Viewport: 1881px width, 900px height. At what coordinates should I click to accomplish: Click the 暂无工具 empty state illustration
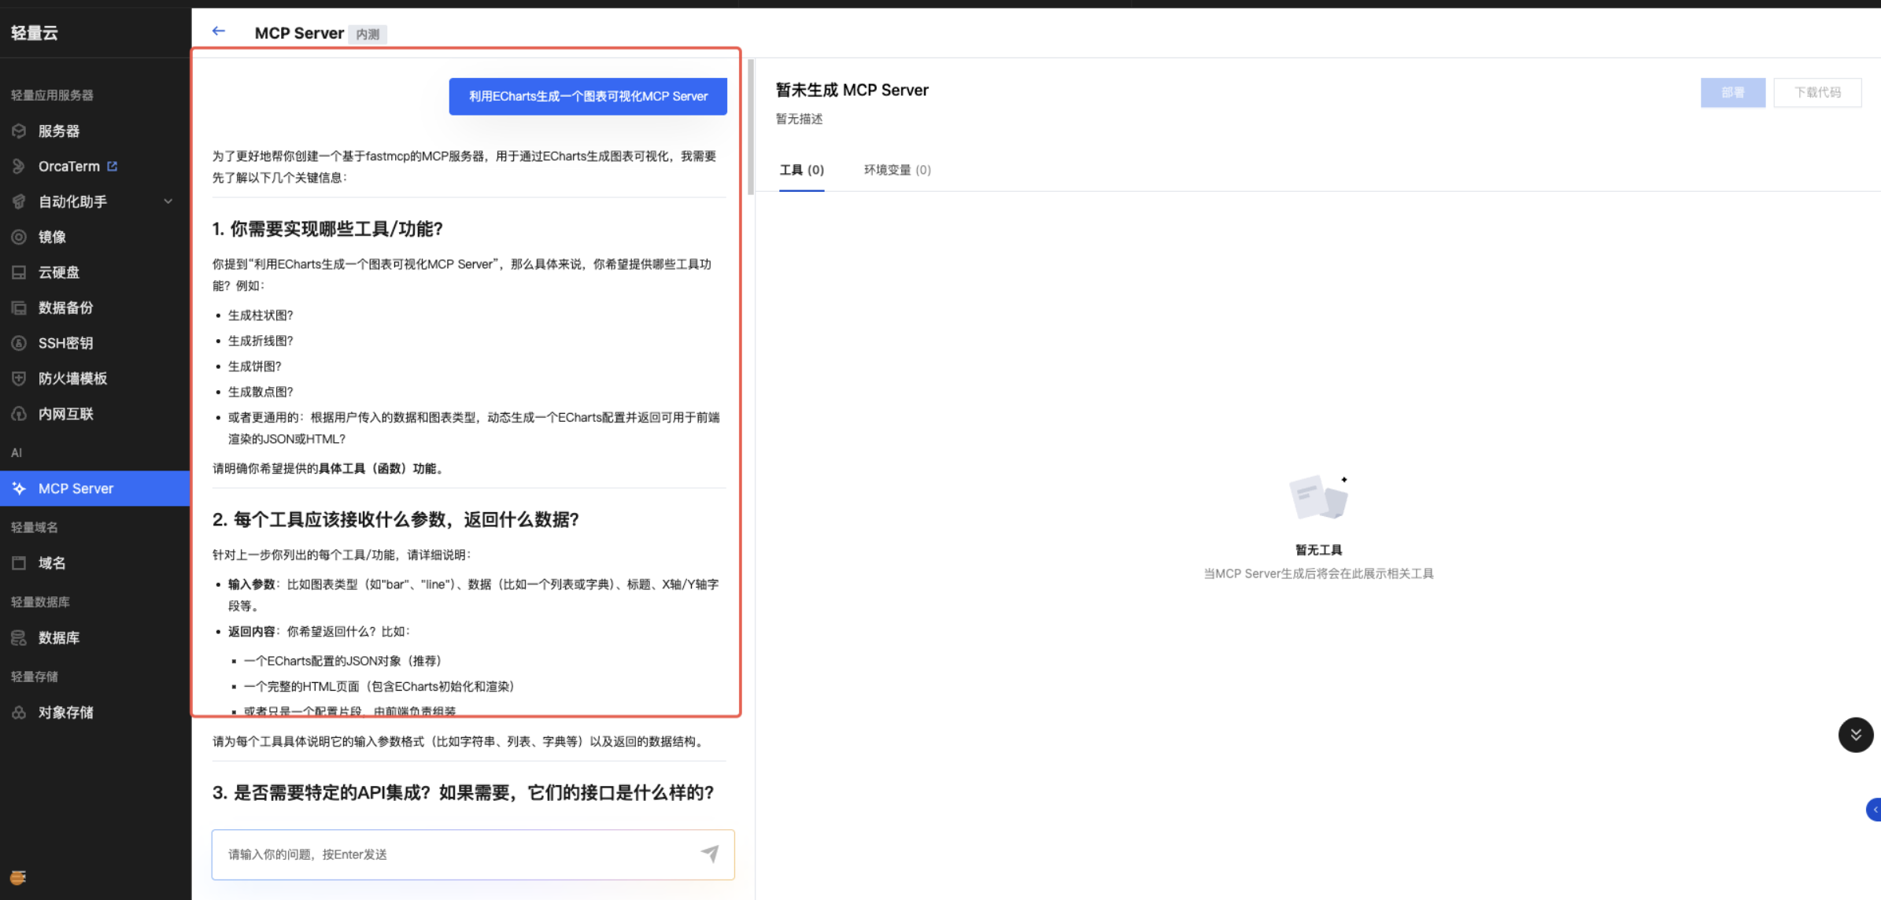pyautogui.click(x=1318, y=497)
